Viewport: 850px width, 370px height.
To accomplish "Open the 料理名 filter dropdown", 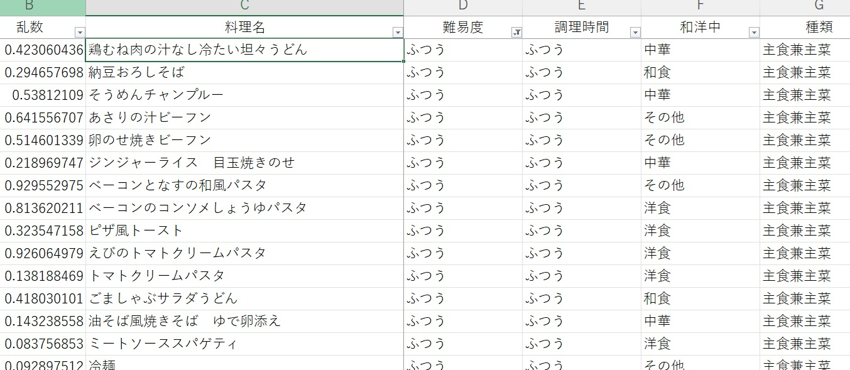I will click(x=397, y=33).
